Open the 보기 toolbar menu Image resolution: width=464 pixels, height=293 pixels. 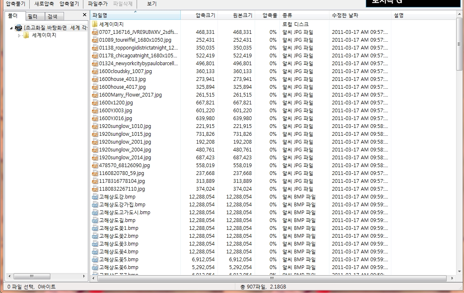pyautogui.click(x=152, y=4)
